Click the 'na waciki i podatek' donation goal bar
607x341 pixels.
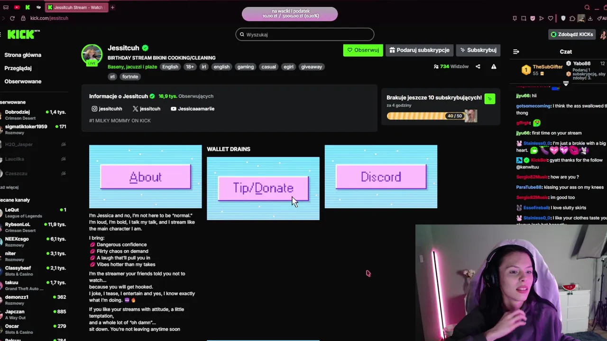(290, 14)
